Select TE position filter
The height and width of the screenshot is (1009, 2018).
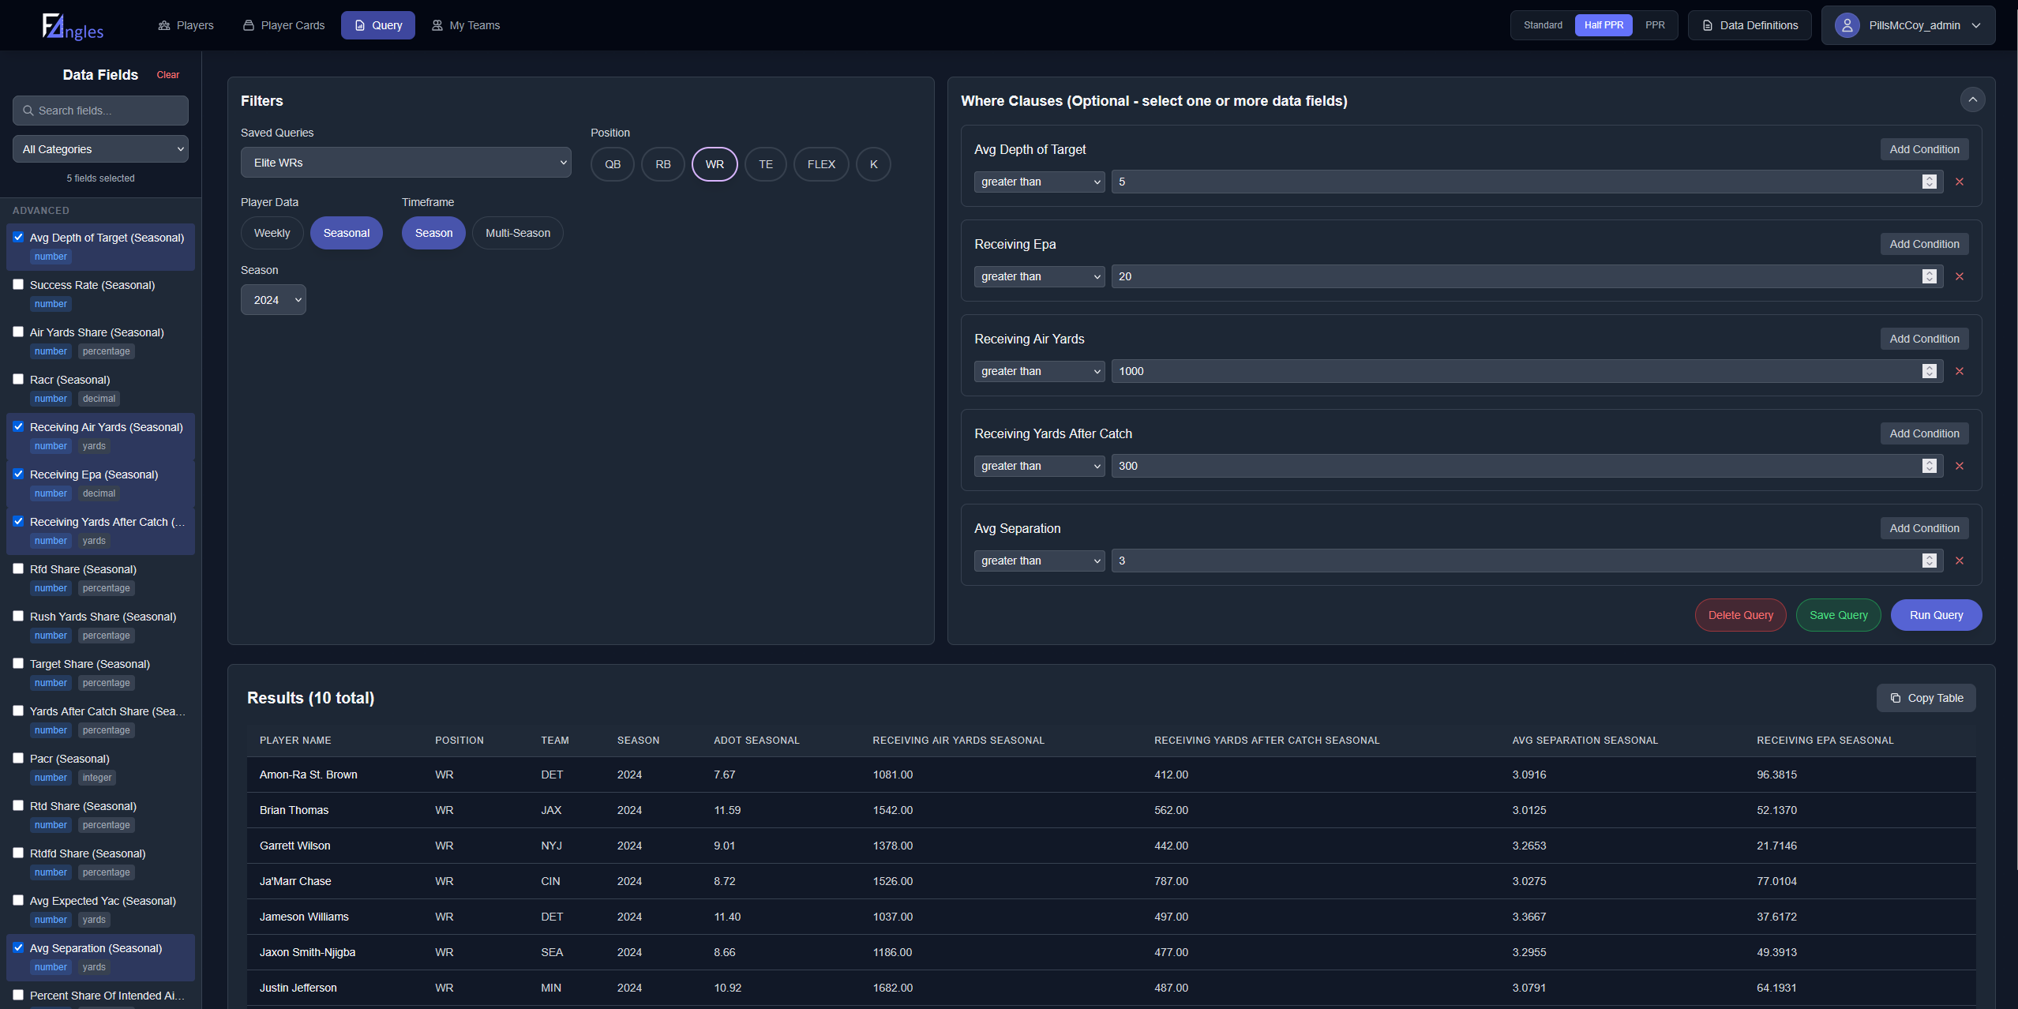pos(766,164)
